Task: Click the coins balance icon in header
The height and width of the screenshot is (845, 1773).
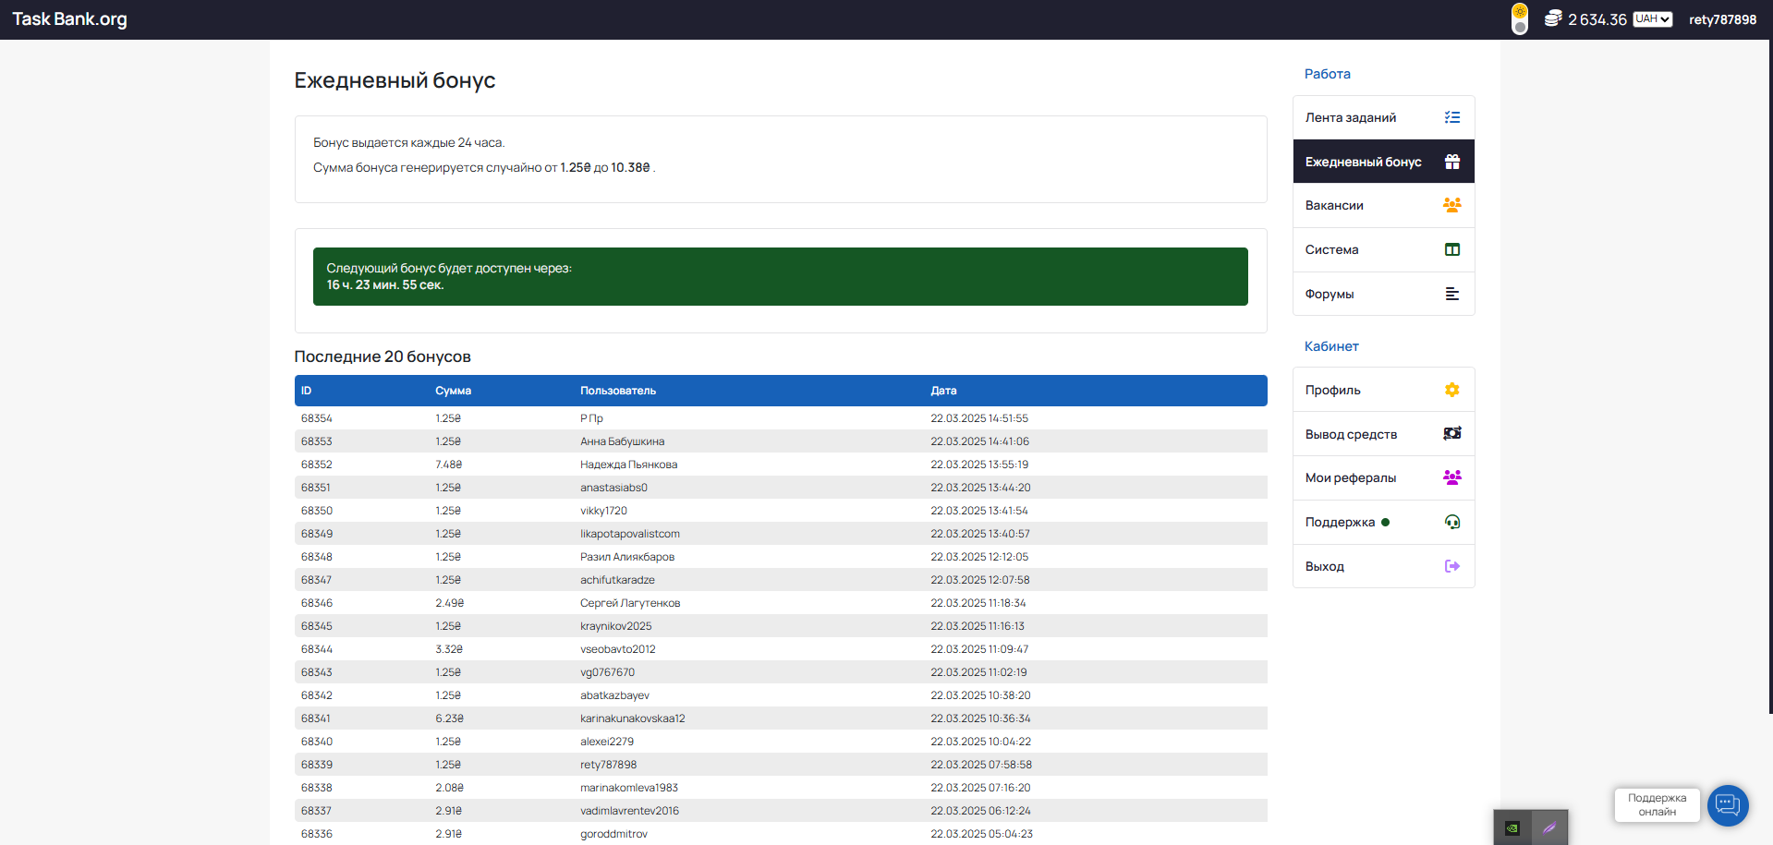Action: click(x=1553, y=18)
